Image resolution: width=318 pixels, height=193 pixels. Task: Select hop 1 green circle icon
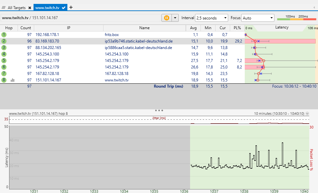point(4,35)
